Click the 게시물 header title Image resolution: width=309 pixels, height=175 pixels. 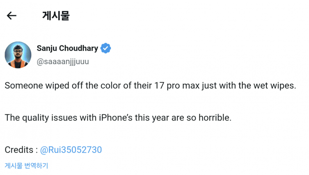click(56, 16)
